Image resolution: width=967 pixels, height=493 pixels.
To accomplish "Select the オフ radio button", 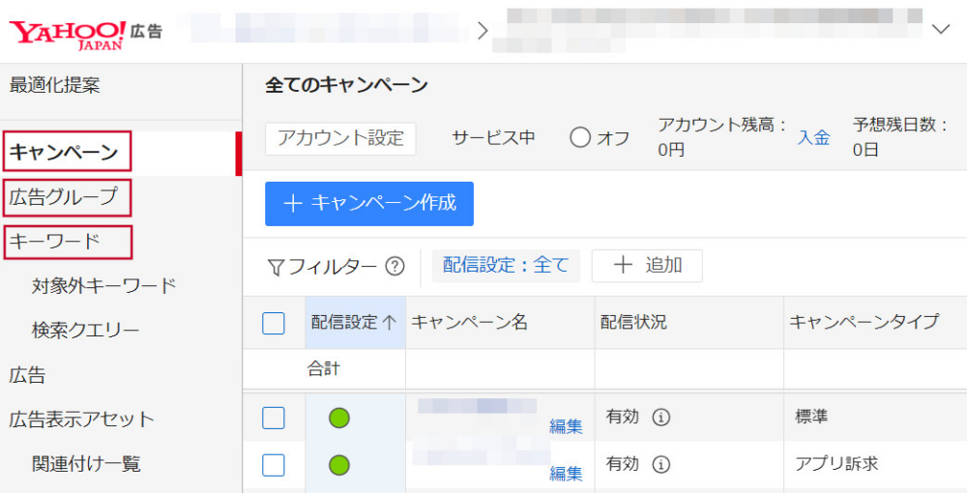I will 580,138.
